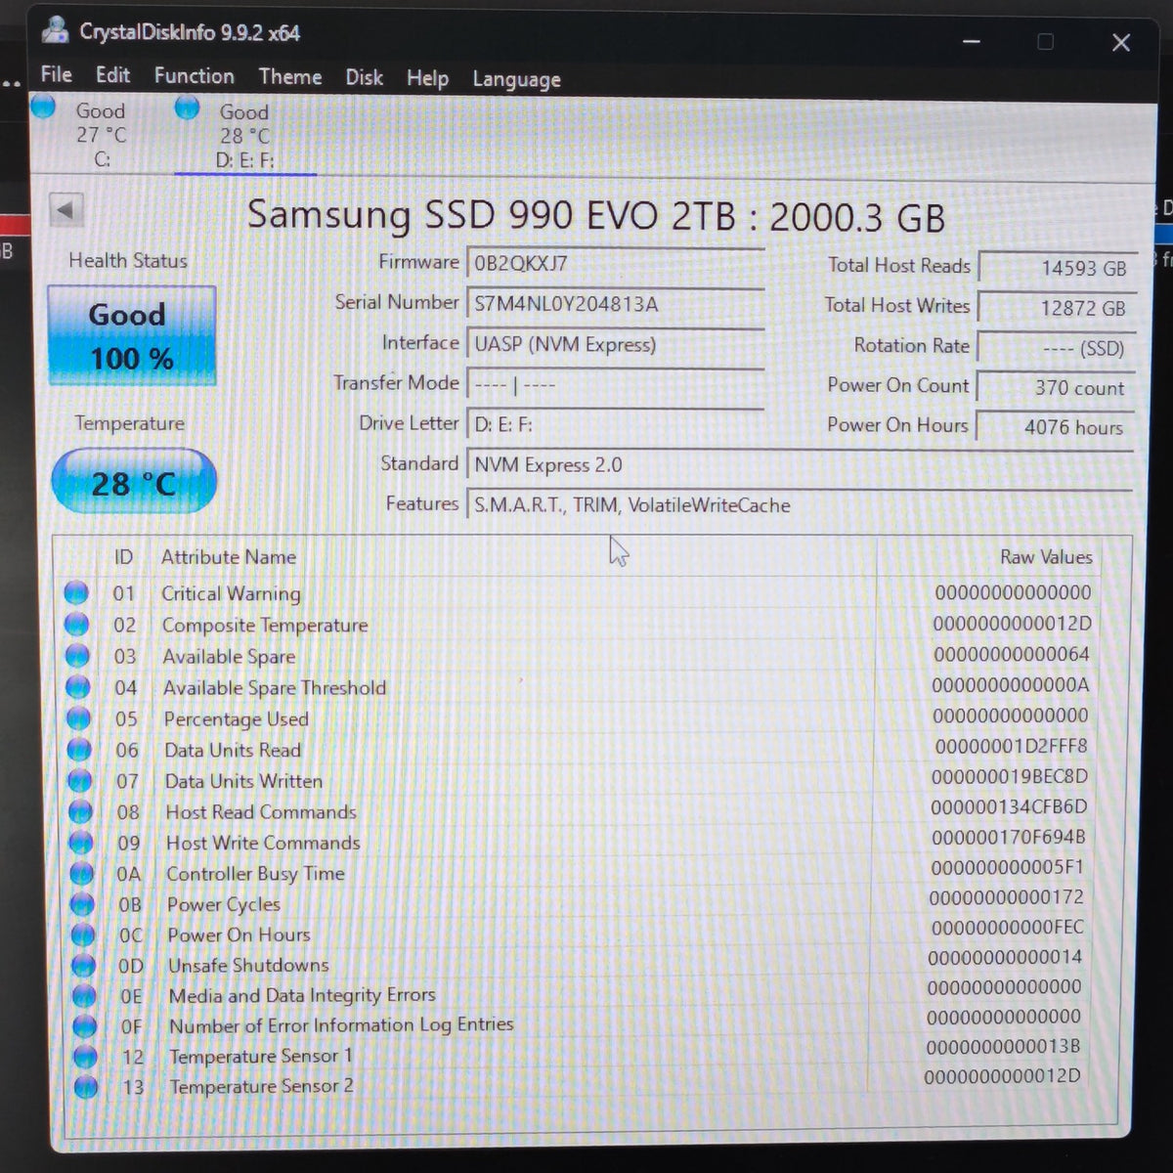Click the C: drive blue status orb
The height and width of the screenshot is (1173, 1173).
click(43, 106)
